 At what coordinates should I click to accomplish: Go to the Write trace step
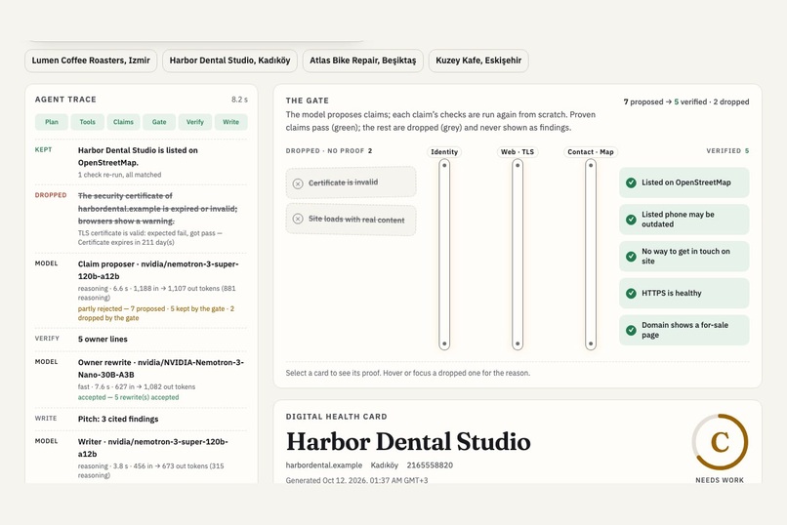pos(230,122)
